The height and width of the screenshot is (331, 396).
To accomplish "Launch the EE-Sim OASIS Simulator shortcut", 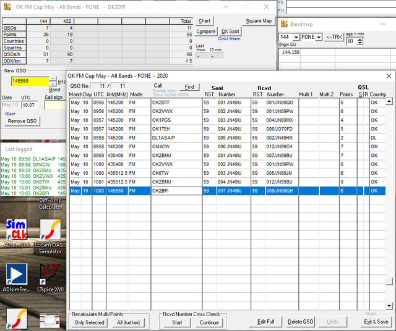I will (51, 230).
